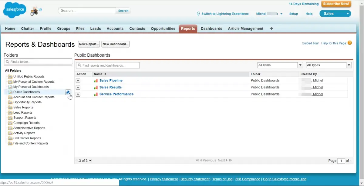Click the Account and Contact Reports folder icon
364x186 pixels.
coord(10,97)
